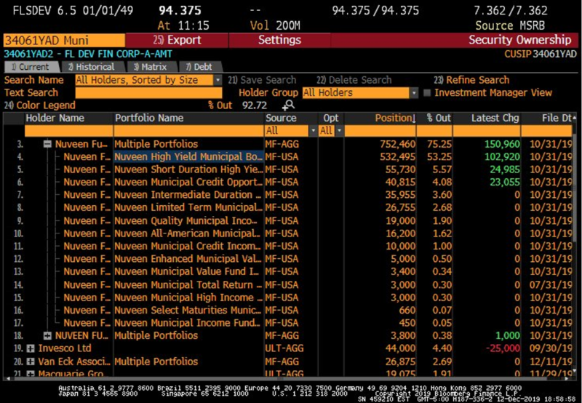
Task: Click the -25,000 latest change value
Action: [x=503, y=348]
